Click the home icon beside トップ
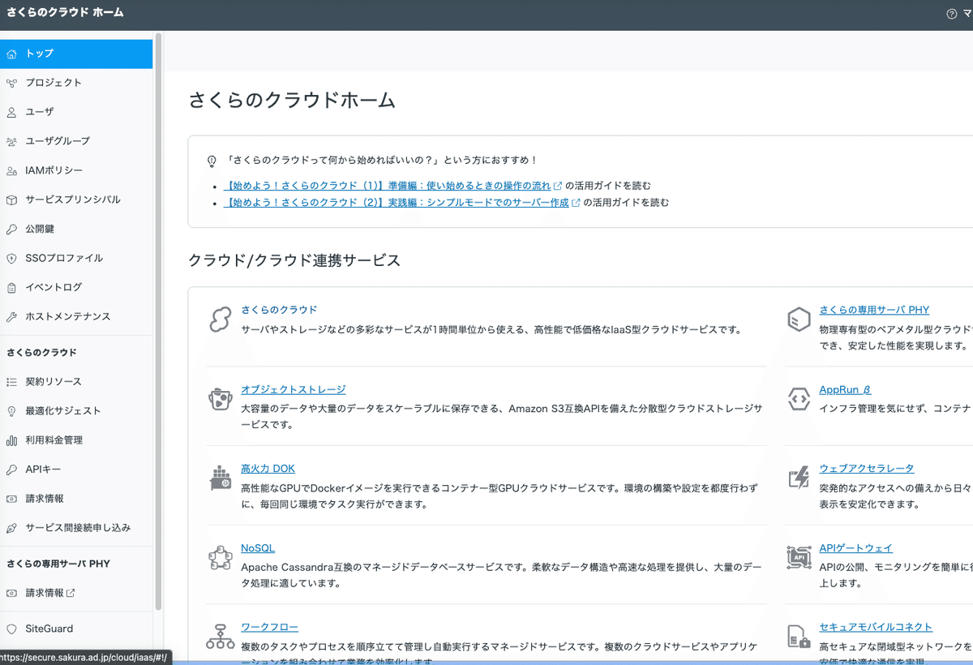973x665 pixels. tap(11, 54)
